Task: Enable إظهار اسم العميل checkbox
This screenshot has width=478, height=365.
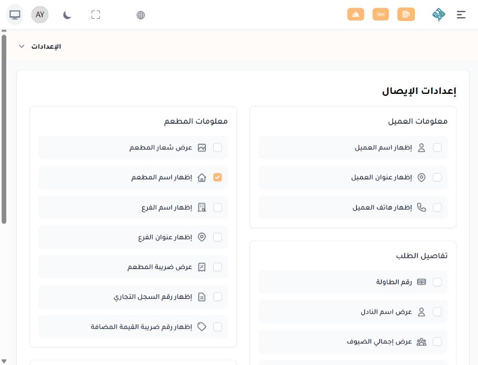Action: point(437,148)
